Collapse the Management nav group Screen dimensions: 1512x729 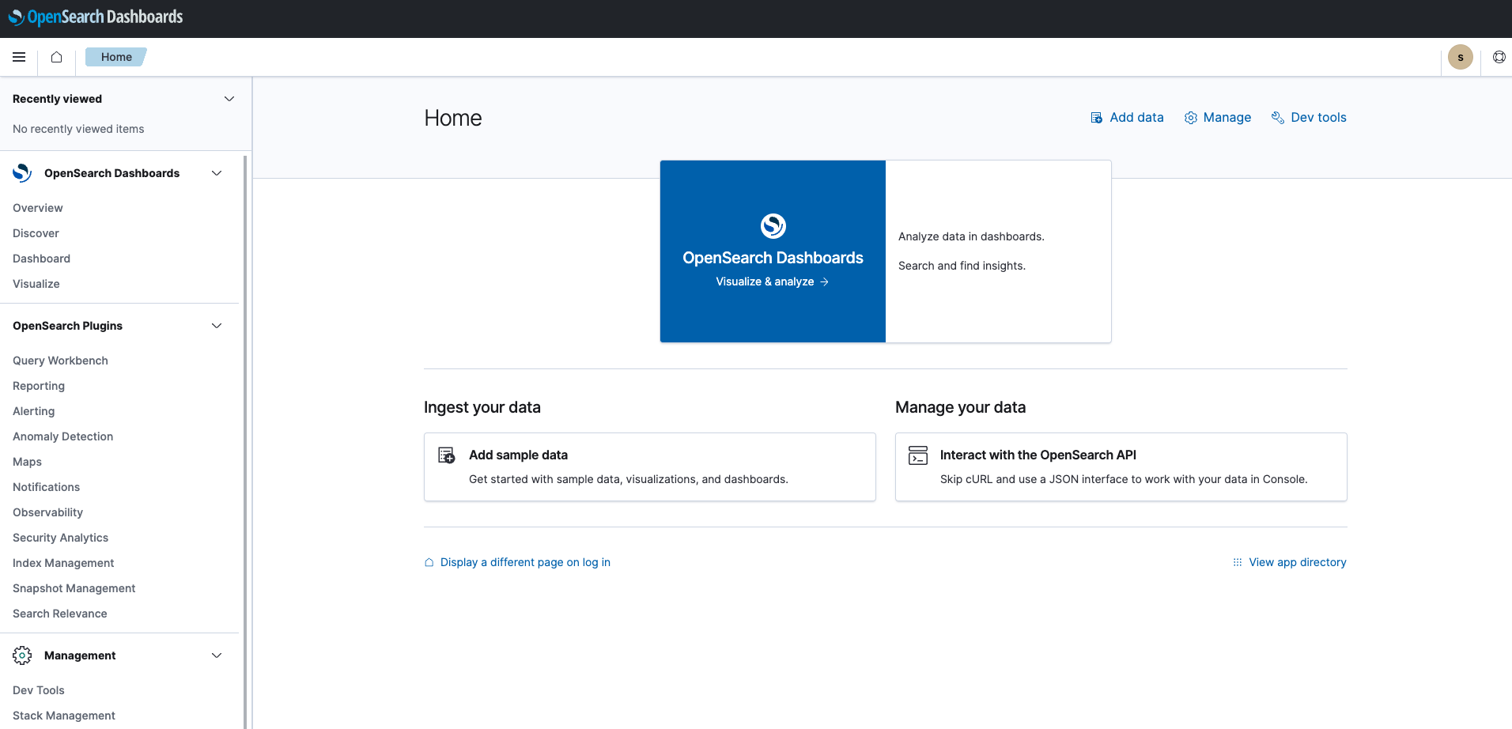[x=217, y=655]
